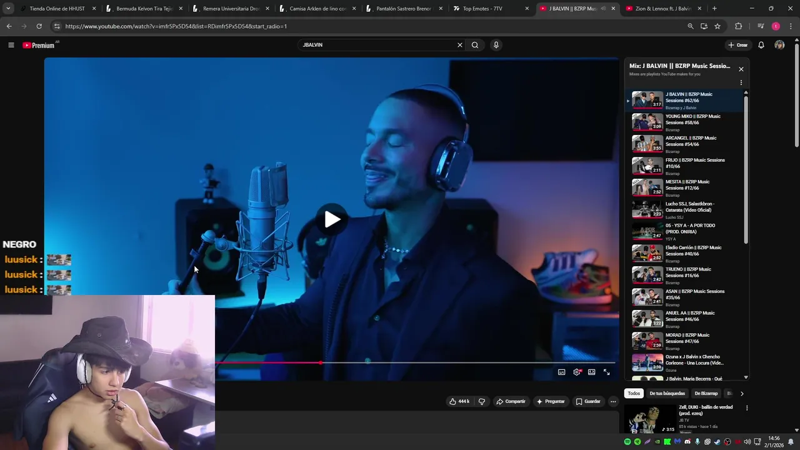Viewport: 800px width, 450px height.
Task: Switch to Zion & Lennox browser tab
Action: [664, 9]
